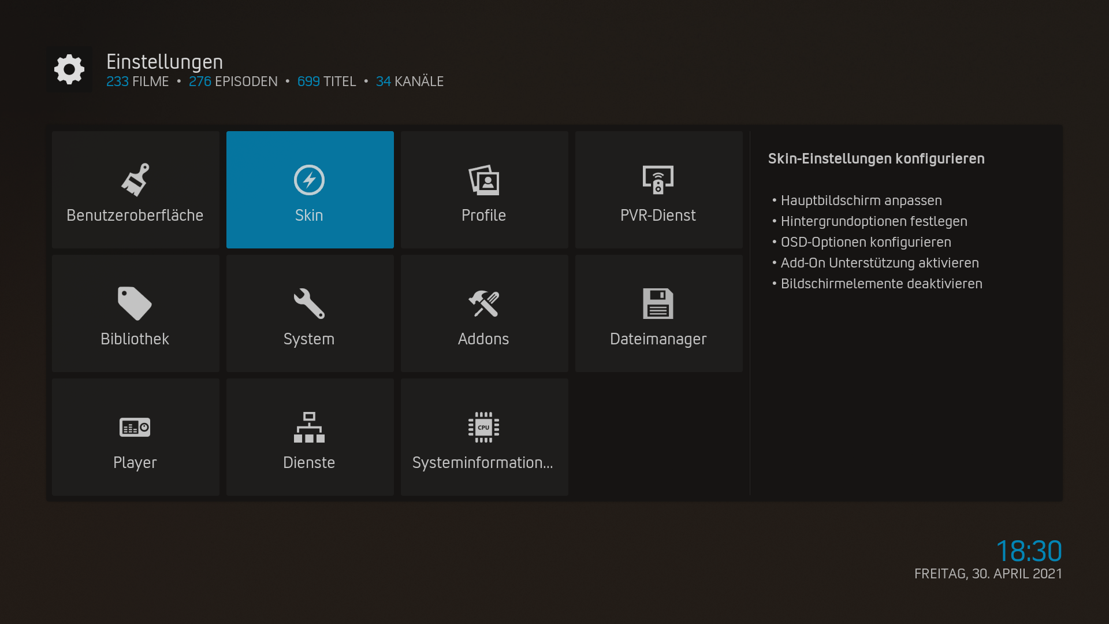This screenshot has width=1109, height=624.
Task: Click the Dateimanager label
Action: pos(658,339)
